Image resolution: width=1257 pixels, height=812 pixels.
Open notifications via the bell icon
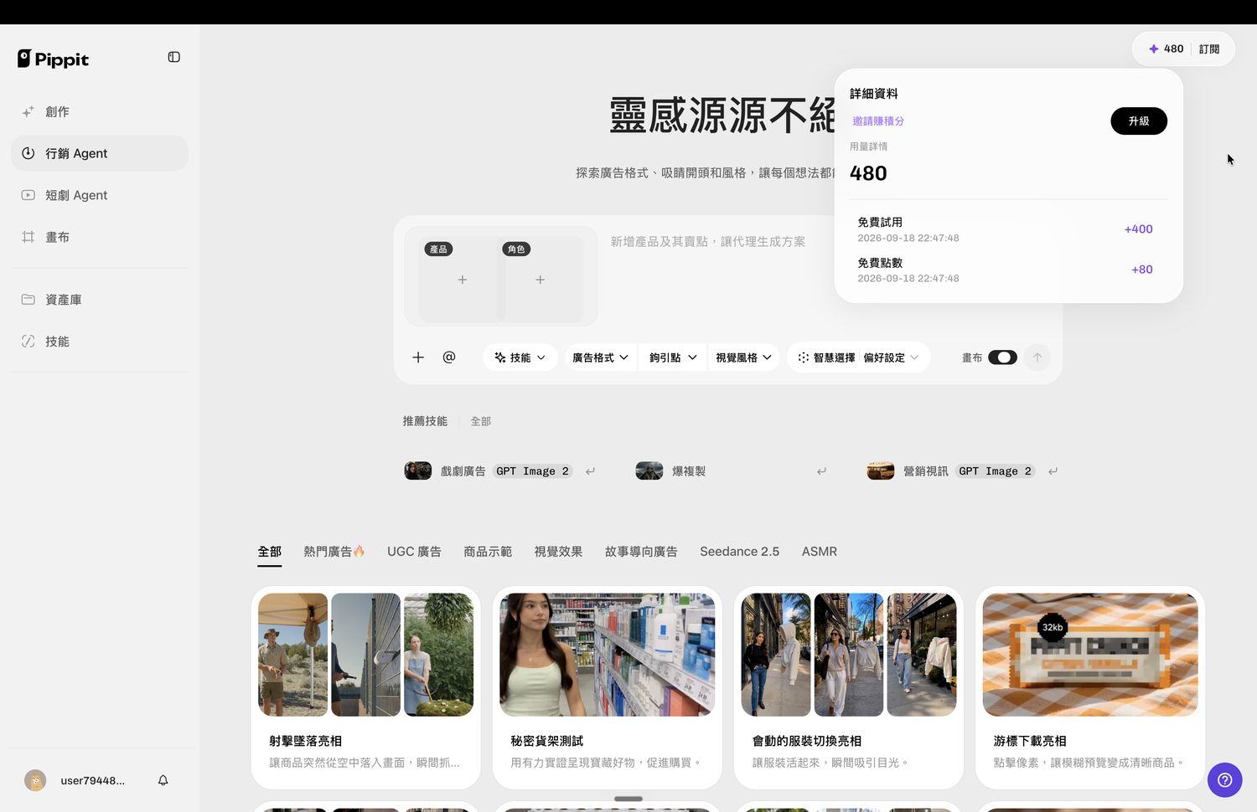[x=163, y=780]
